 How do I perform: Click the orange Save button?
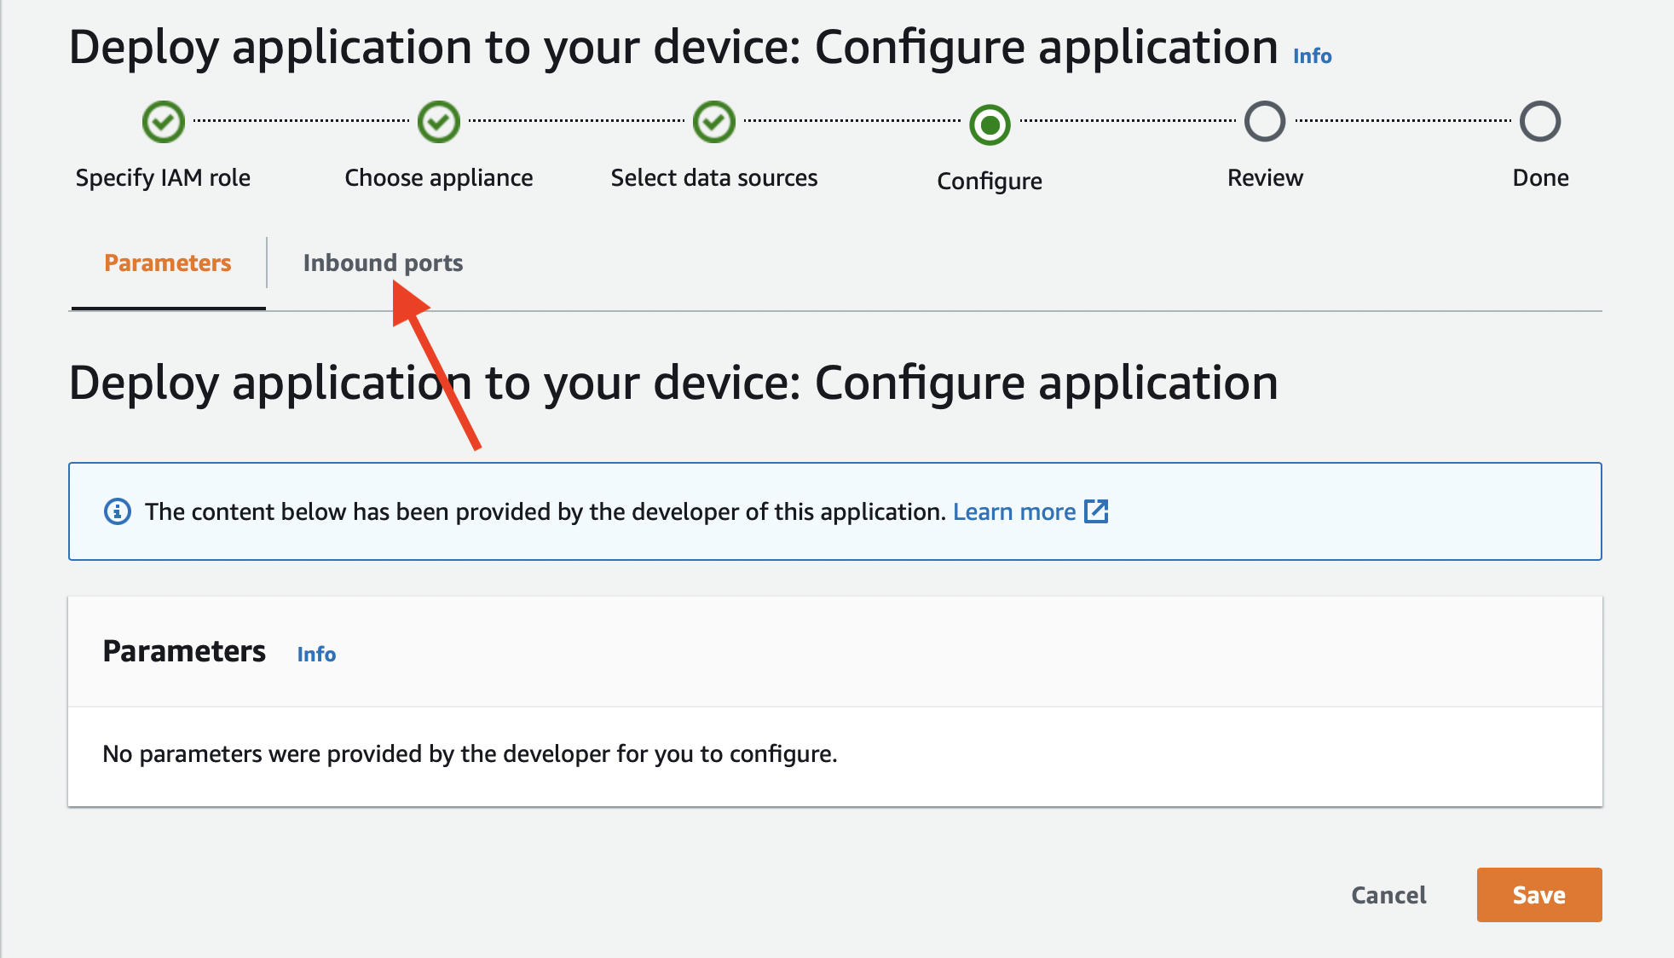click(x=1539, y=895)
